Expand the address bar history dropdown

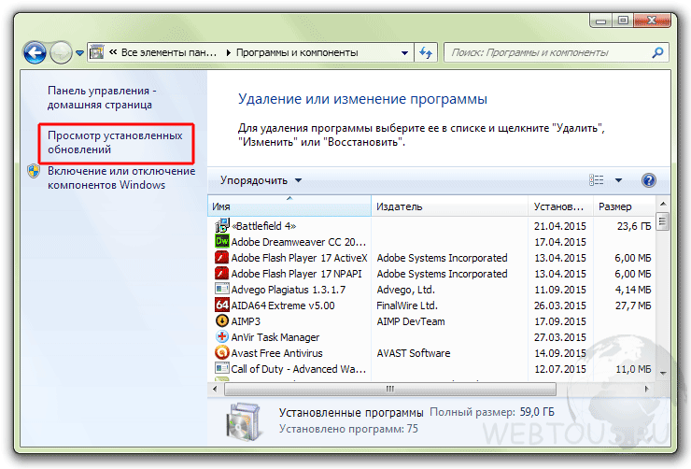pos(404,53)
